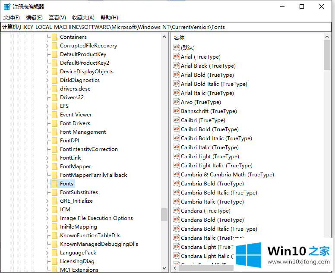Click the Calibri Light (TrueType) value icon
Viewport: 335px width, 273px height.
coord(176,156)
